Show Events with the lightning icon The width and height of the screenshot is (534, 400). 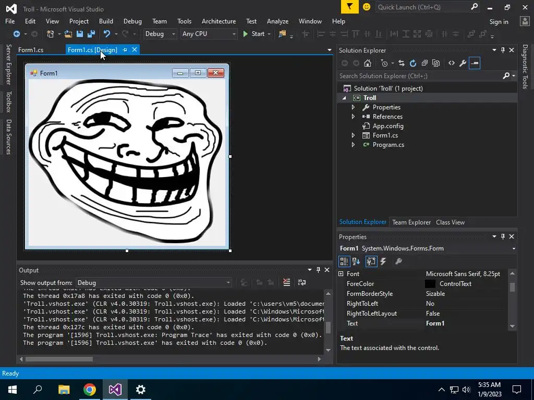383,261
